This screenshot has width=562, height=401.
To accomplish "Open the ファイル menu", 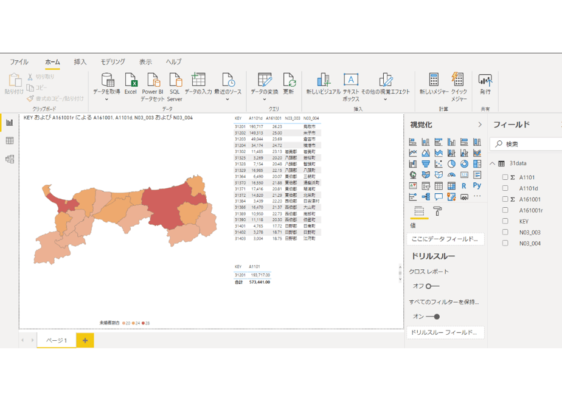I will pos(19,62).
